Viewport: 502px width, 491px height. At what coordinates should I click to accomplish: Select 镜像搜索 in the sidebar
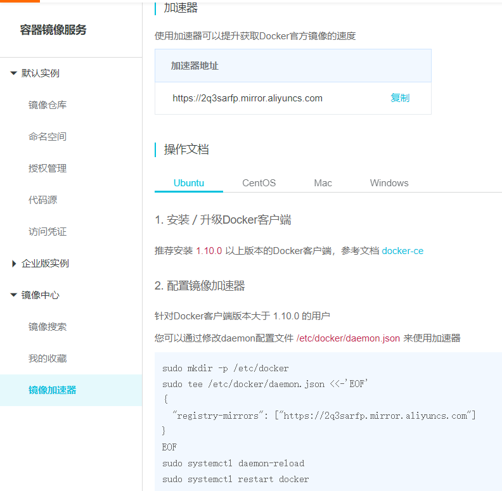point(48,327)
